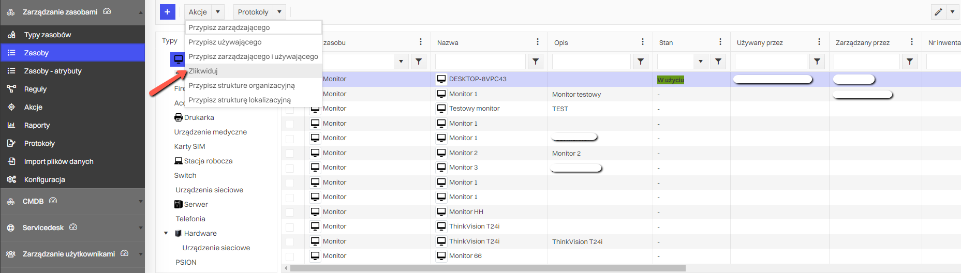This screenshot has width=961, height=273.
Task: Choose Zlikwiduj from the Akcje menu
Action: [254, 71]
